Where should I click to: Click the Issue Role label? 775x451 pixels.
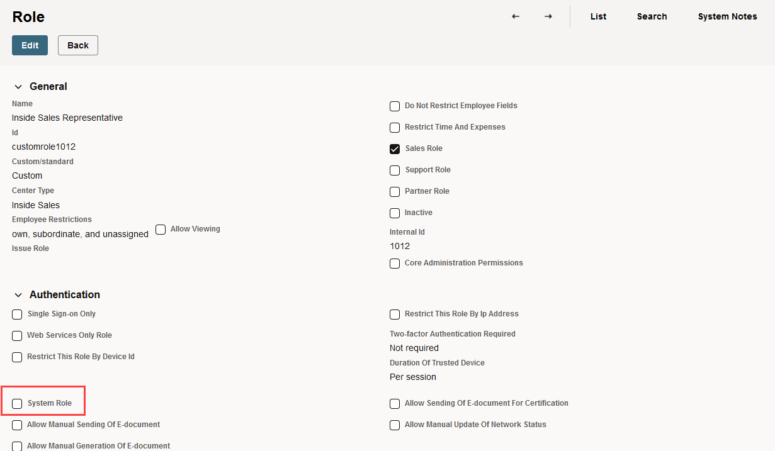point(30,248)
